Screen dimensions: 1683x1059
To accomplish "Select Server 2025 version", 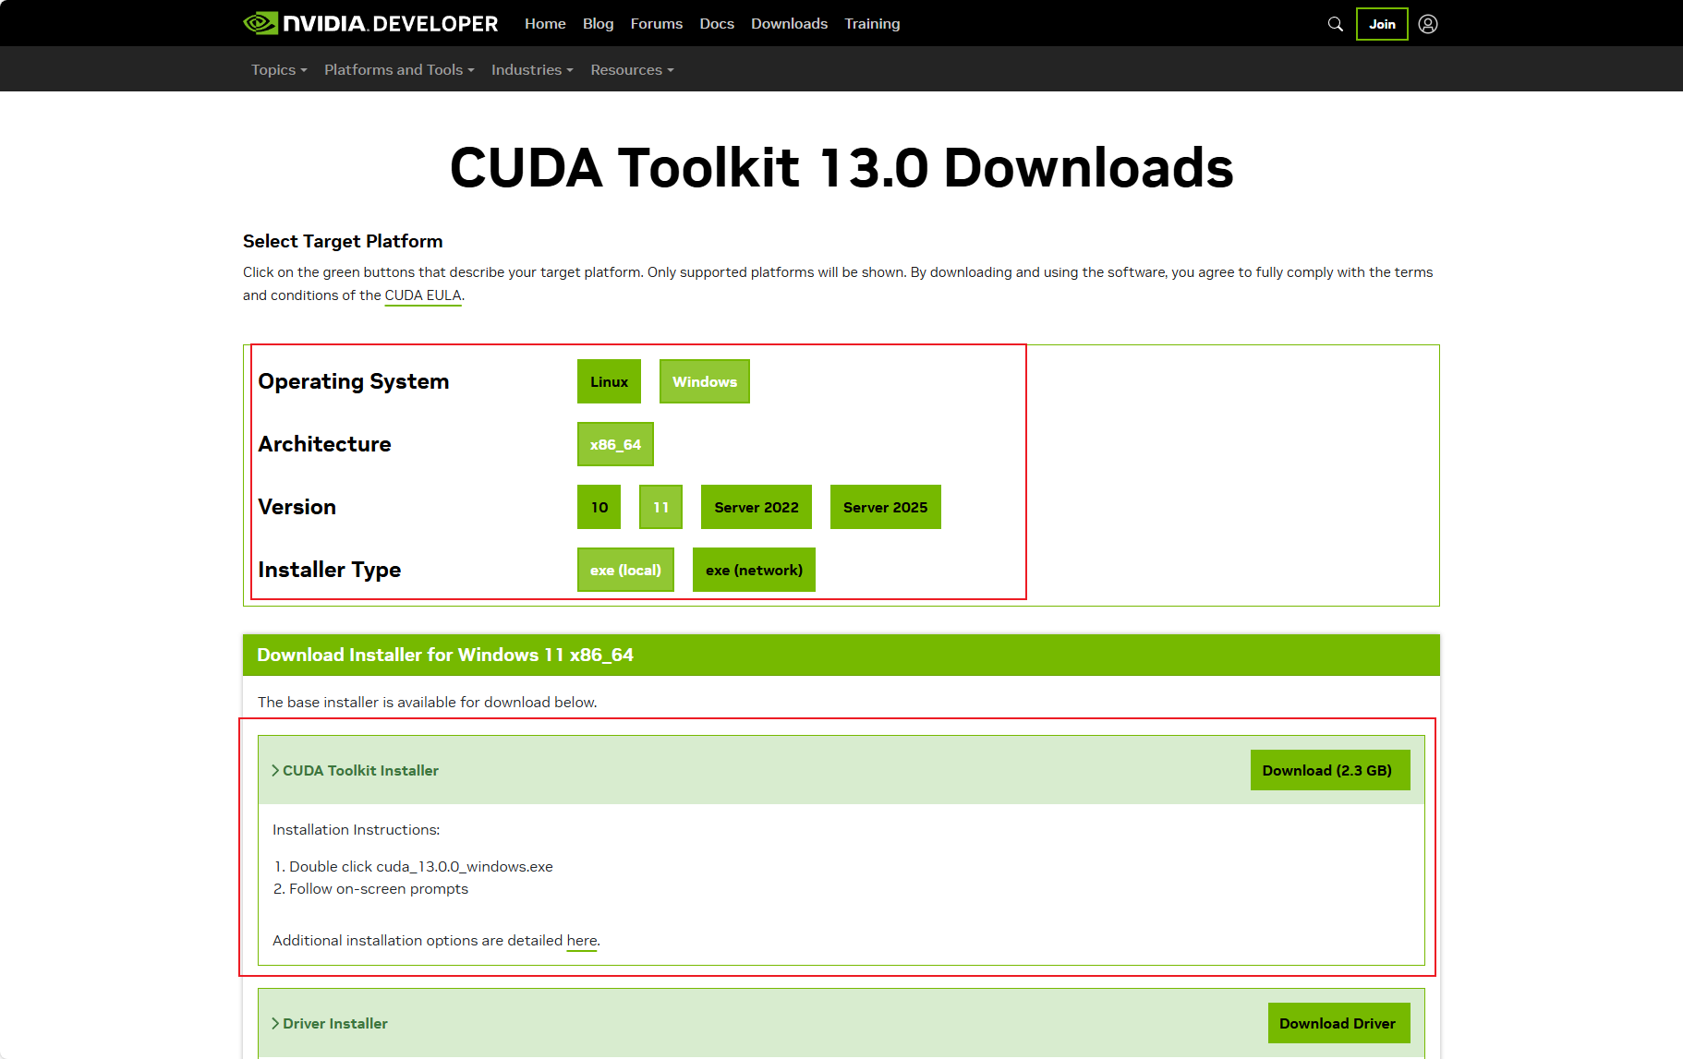I will 886,507.
